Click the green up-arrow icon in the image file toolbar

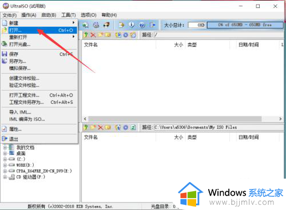pyautogui.click(x=86, y=35)
